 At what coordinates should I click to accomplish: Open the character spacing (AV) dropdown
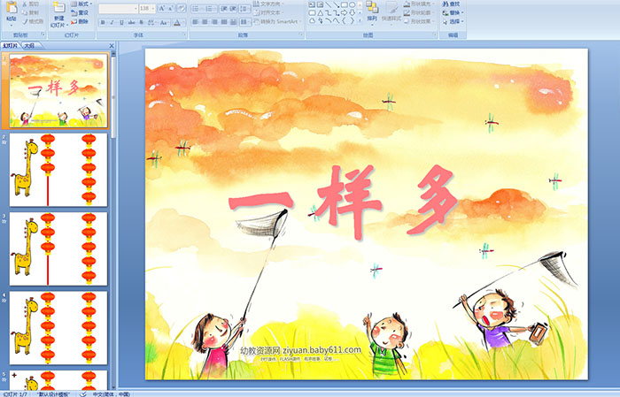coord(151,22)
